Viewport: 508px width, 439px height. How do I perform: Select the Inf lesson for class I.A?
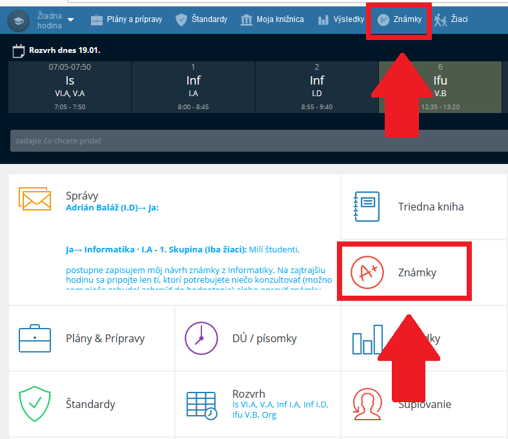(193, 87)
